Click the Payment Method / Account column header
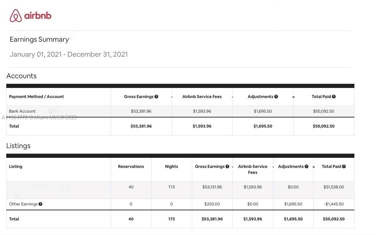 [x=37, y=97]
